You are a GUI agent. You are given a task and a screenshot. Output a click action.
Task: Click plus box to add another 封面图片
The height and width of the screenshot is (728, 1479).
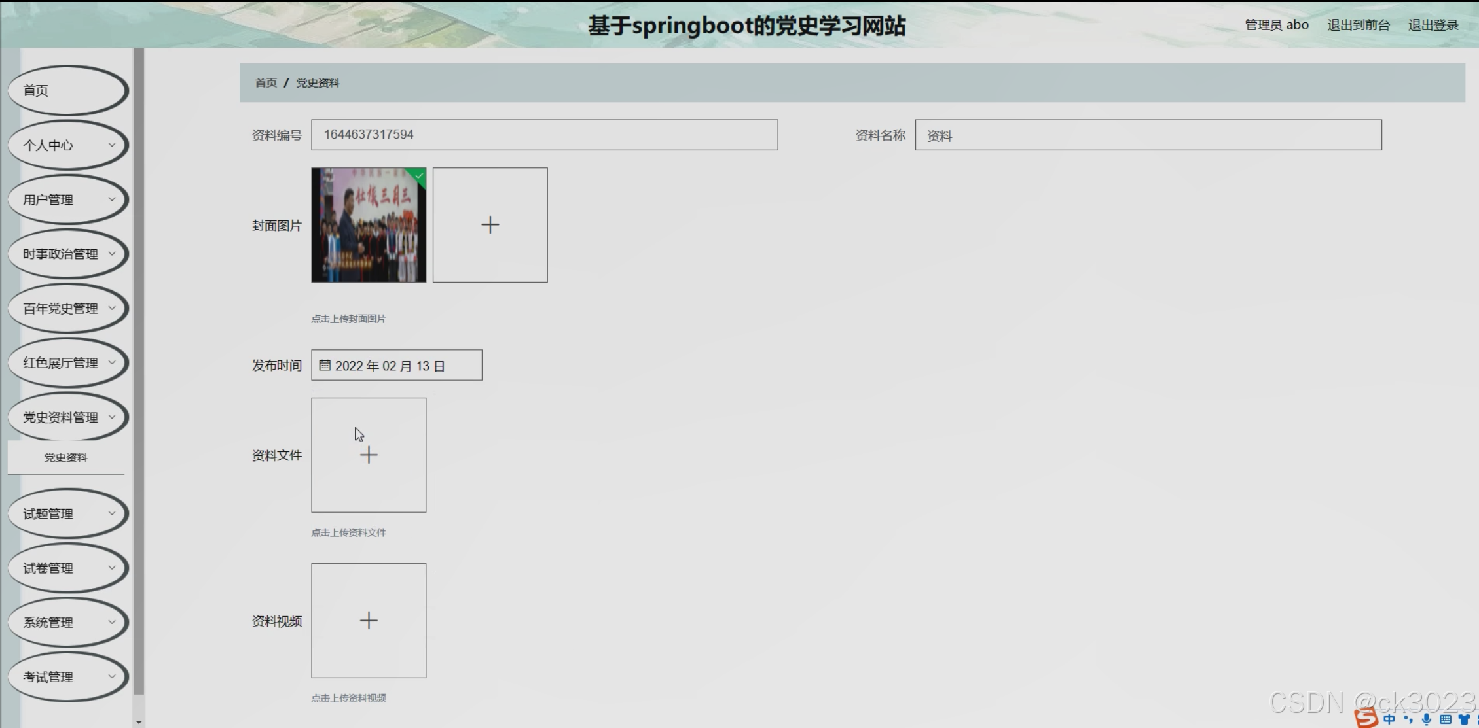tap(490, 225)
